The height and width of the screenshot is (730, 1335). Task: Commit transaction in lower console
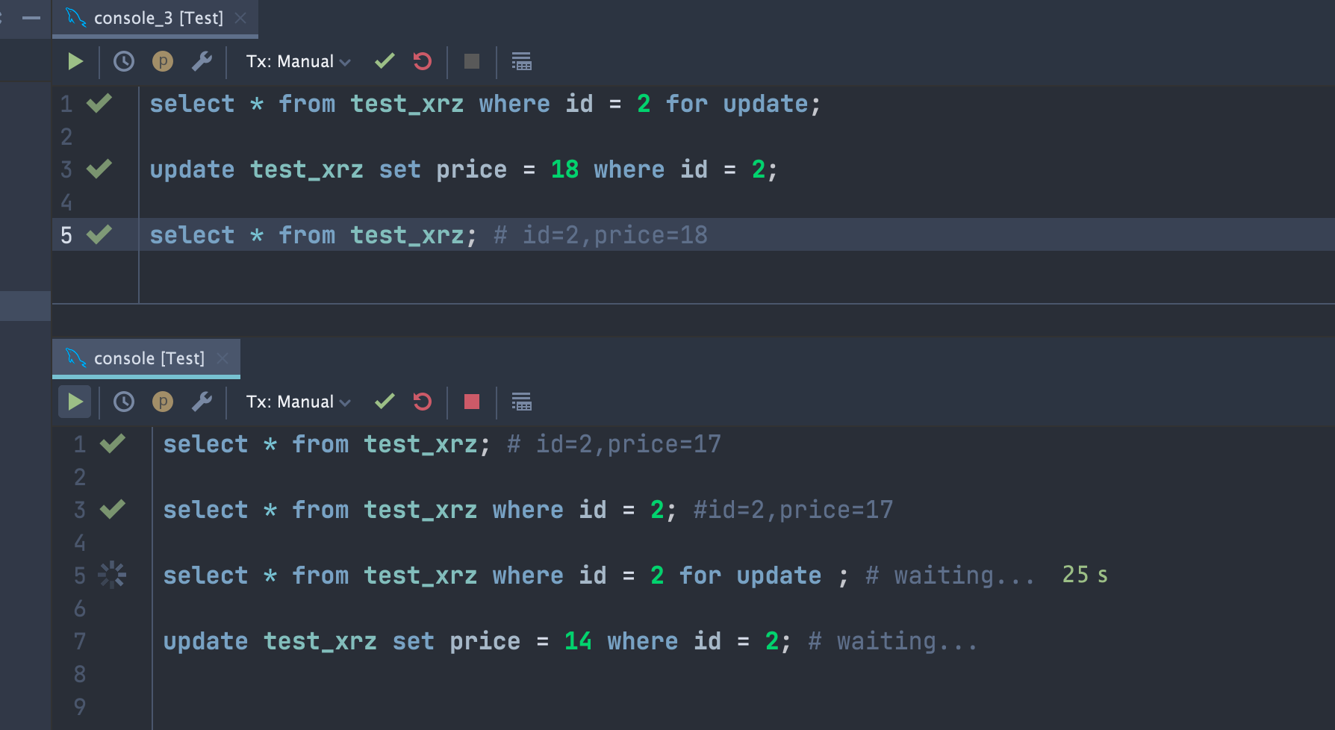[385, 402]
